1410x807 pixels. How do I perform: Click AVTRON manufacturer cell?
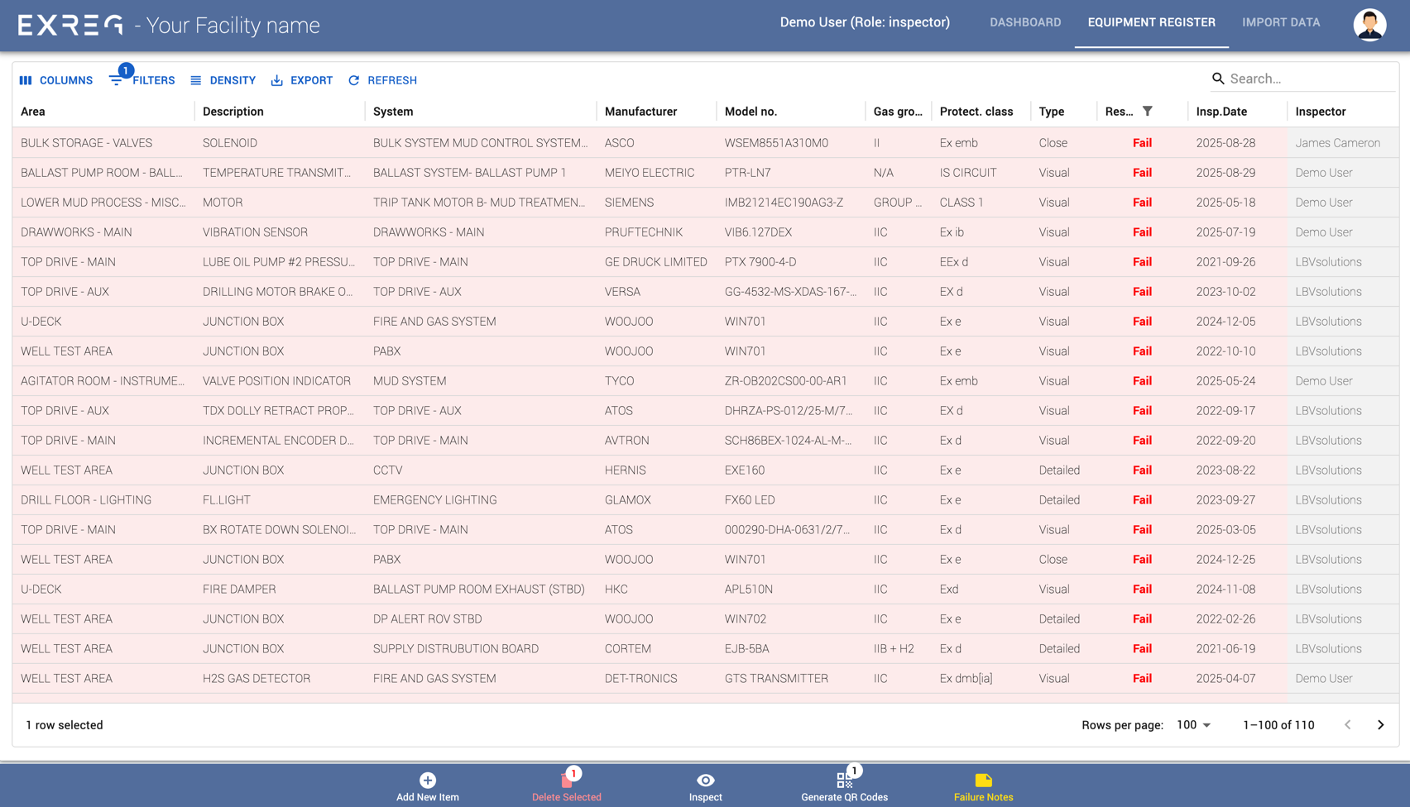pos(627,441)
